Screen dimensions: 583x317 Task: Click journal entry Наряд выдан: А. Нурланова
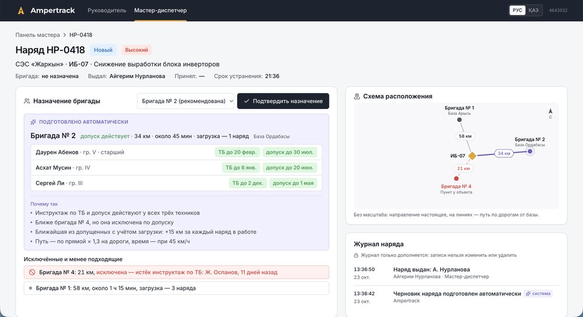click(x=431, y=269)
